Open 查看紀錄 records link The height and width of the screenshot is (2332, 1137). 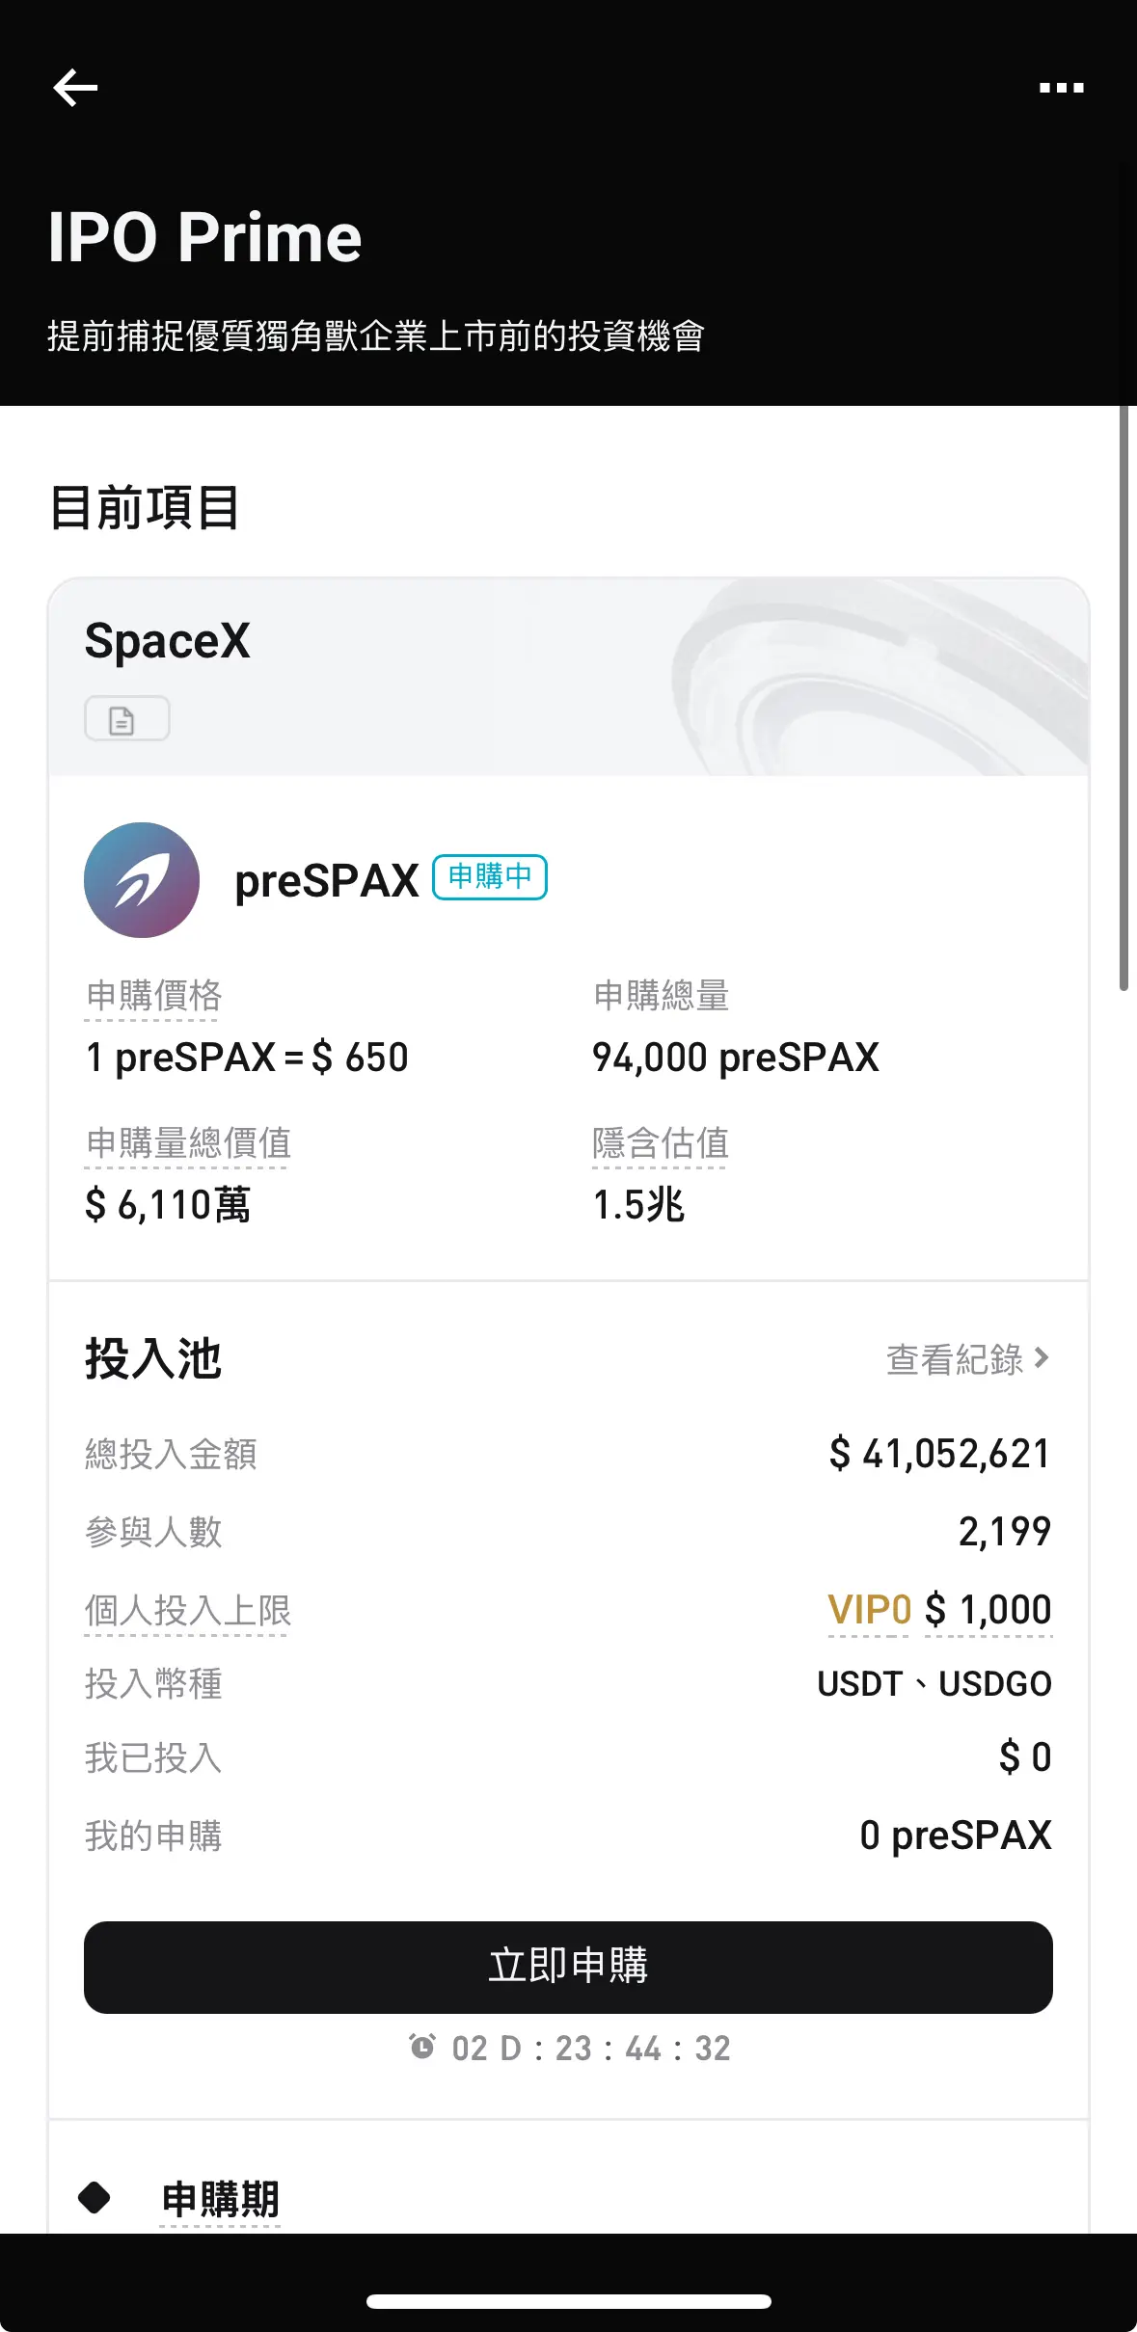point(954,1359)
